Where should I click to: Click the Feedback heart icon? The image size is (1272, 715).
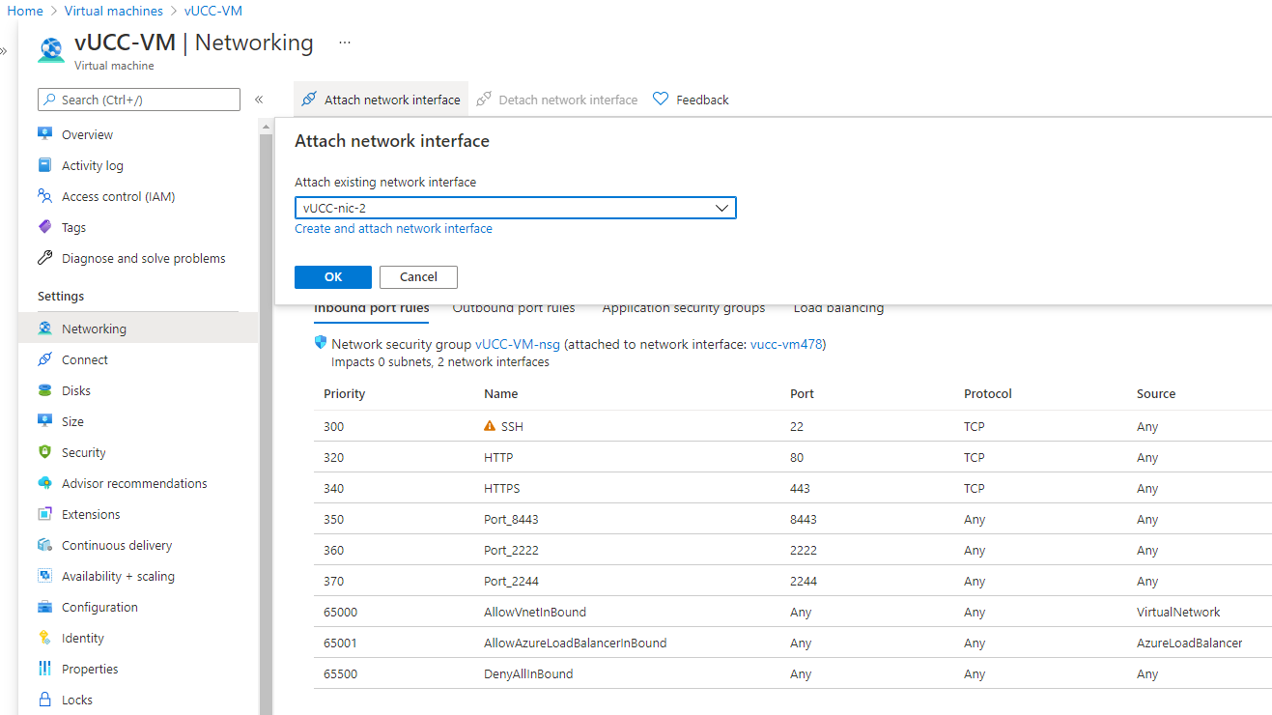(x=661, y=100)
